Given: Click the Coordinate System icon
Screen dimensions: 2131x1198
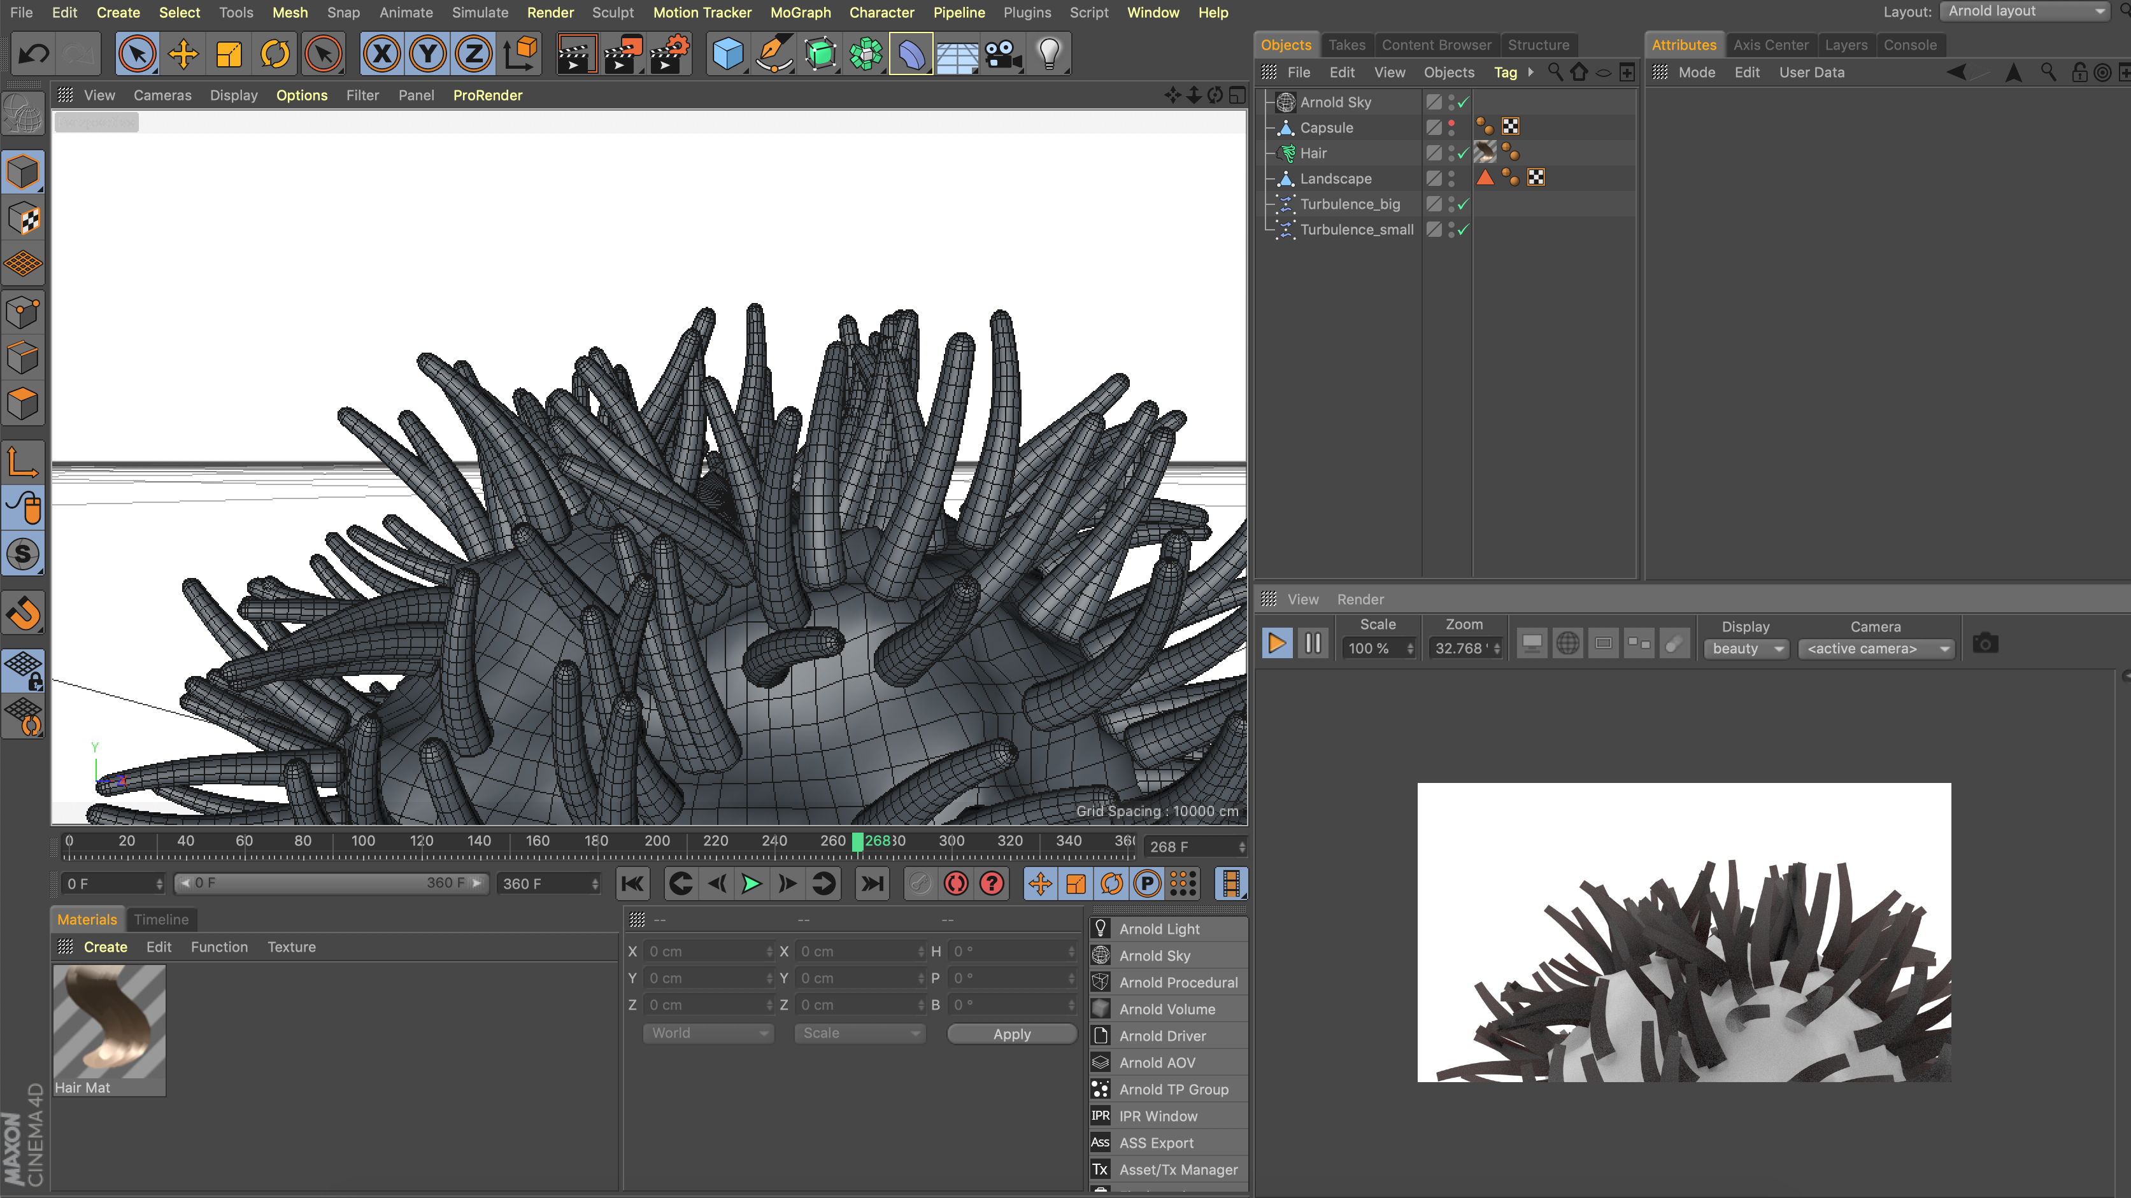Looking at the screenshot, I should (x=520, y=55).
